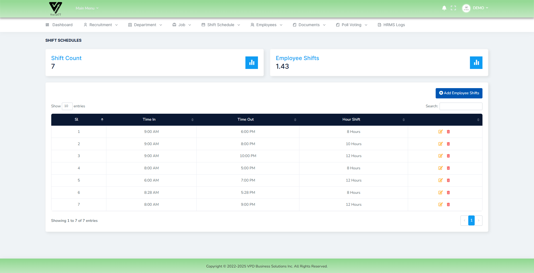
Task: Sort table by Time Out column
Action: pyautogui.click(x=246, y=120)
